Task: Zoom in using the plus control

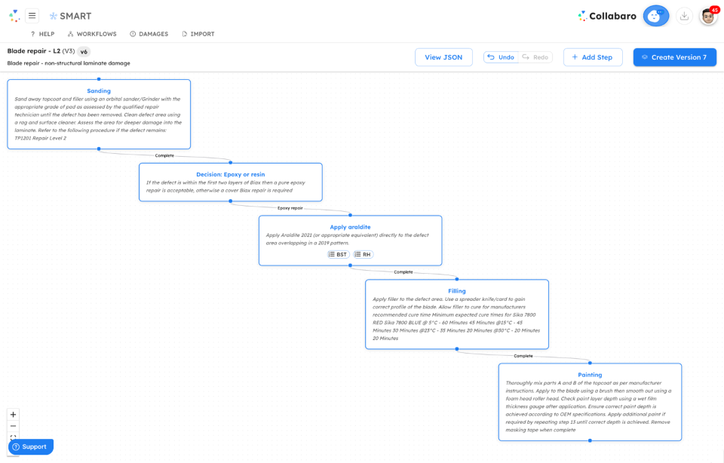Action: (13, 414)
